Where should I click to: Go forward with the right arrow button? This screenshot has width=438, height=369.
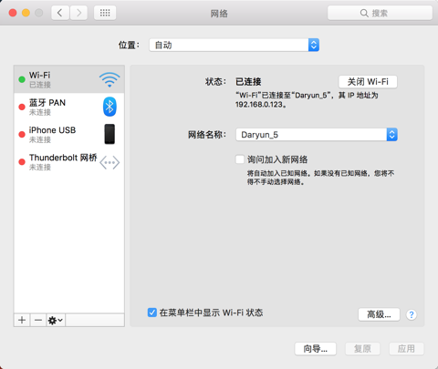78,13
